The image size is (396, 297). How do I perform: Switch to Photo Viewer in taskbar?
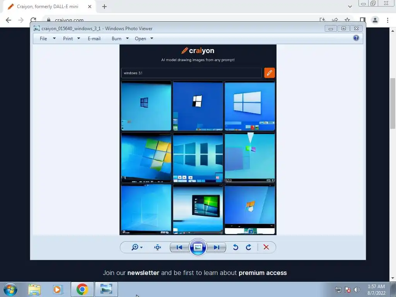coord(106,289)
